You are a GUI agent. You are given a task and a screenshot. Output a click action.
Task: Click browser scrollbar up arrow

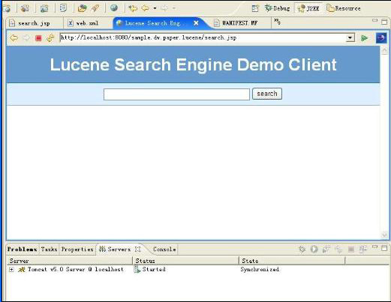pyautogui.click(x=384, y=50)
